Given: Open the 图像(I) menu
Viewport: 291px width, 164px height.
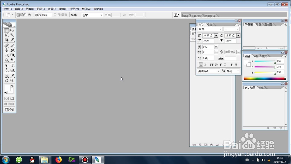Looking at the screenshot, I should [x=30, y=9].
